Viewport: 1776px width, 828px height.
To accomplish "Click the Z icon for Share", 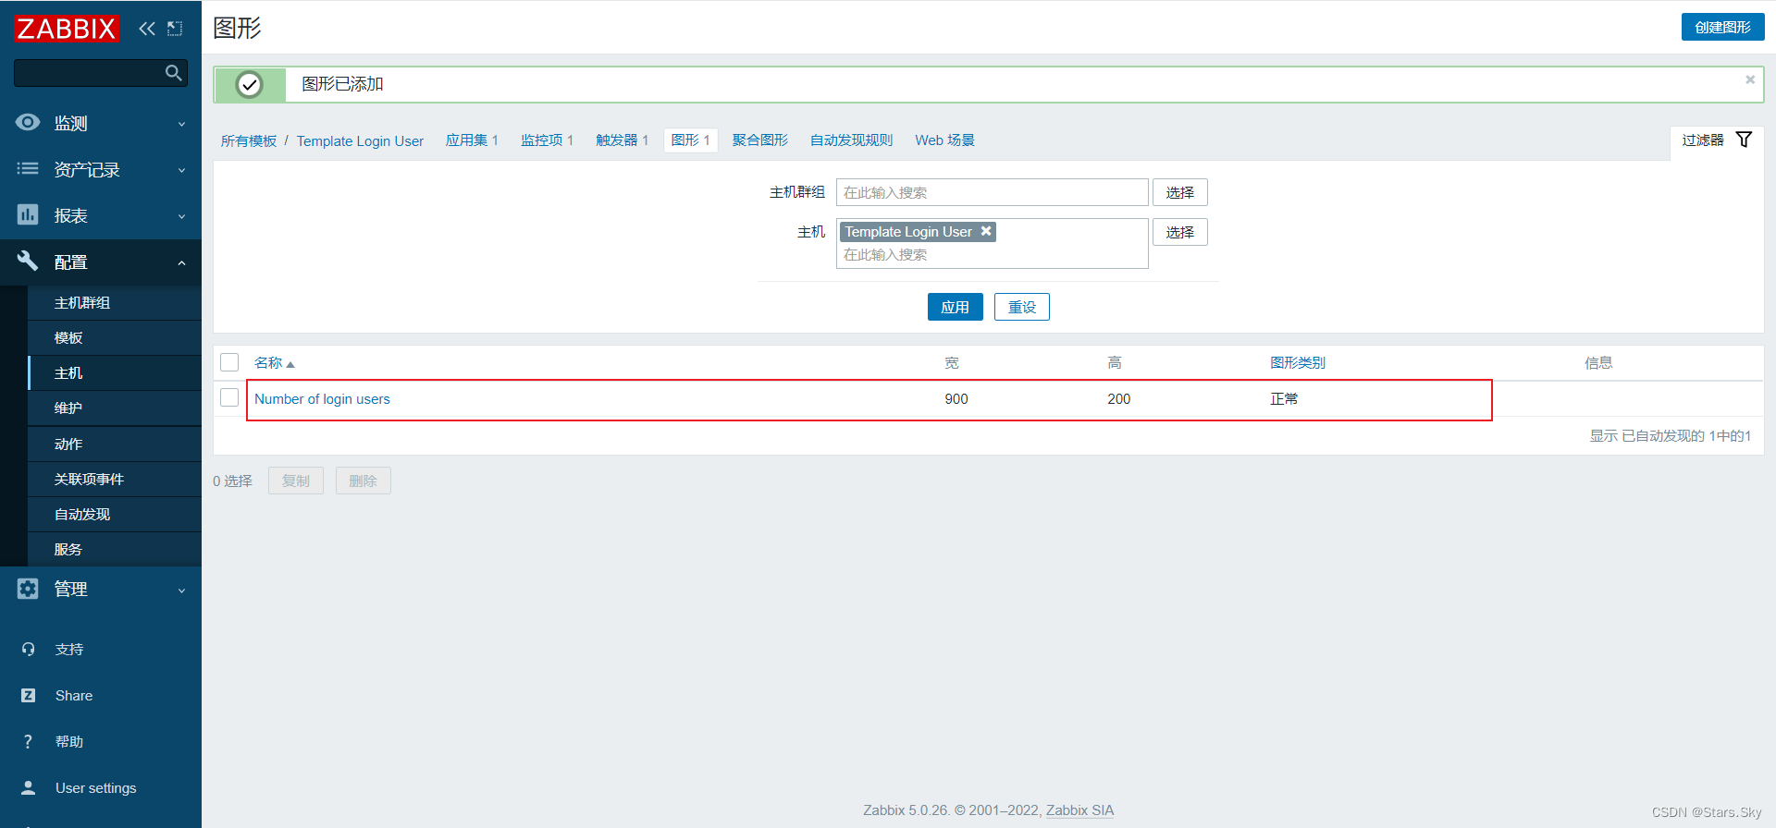I will (x=28, y=695).
